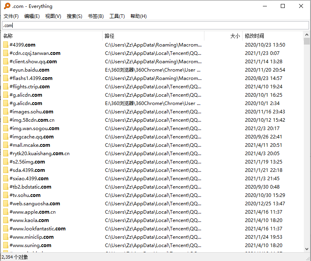Select the folder icon for #www.kaola.com
The image size is (311, 261).
pyautogui.click(x=6, y=220)
